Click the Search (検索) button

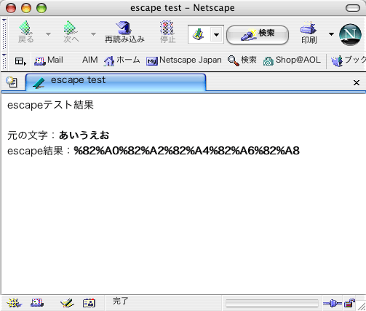coord(258,35)
